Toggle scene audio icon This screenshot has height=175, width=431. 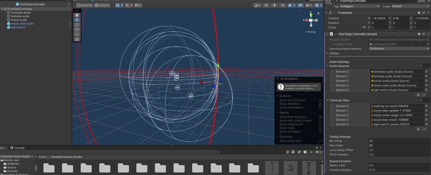click(x=282, y=5)
